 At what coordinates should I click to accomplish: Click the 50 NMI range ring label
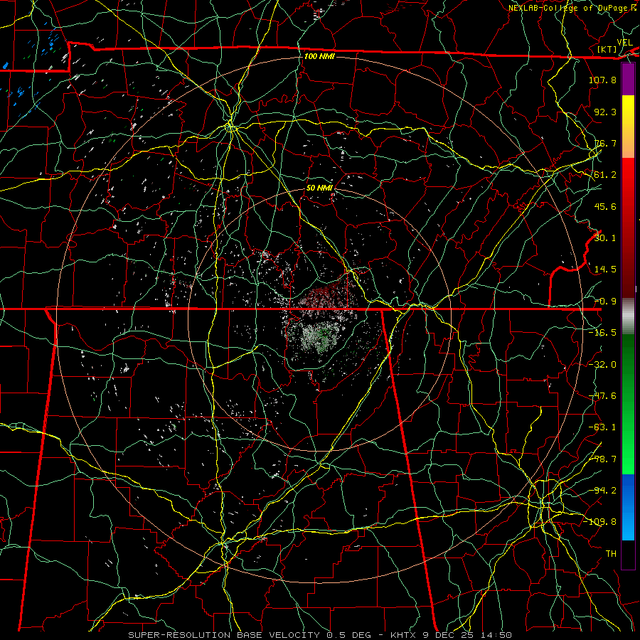point(319,188)
